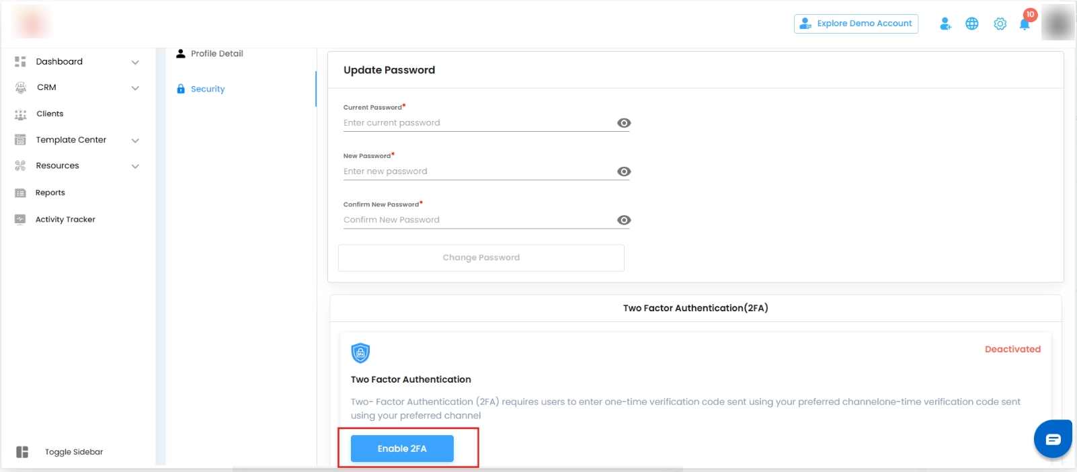Click the Explore Demo Account button
This screenshot has width=1077, height=472.
point(856,24)
